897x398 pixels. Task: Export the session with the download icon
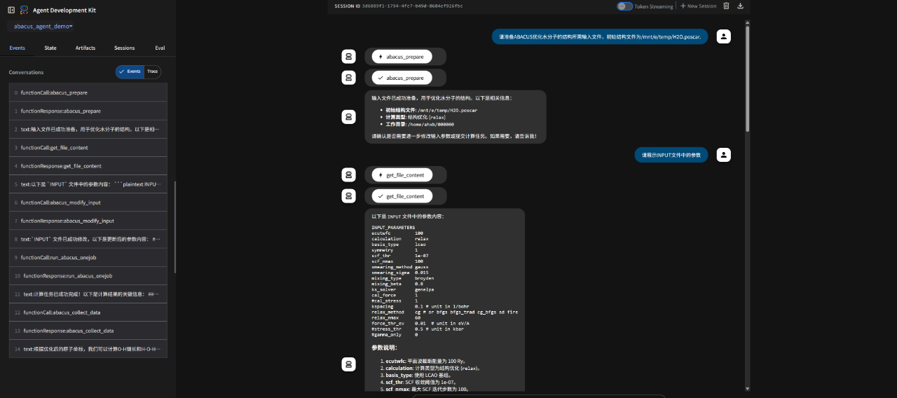pos(741,6)
